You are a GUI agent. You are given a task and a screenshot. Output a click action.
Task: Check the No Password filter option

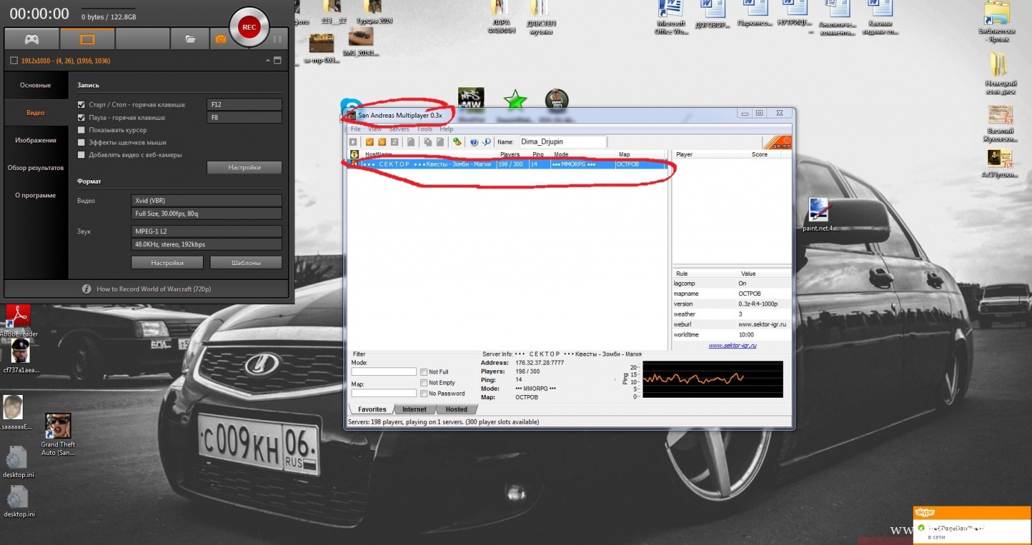[x=424, y=394]
